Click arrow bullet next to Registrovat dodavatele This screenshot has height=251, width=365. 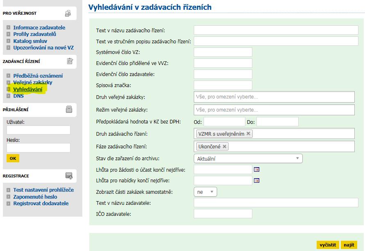8,204
